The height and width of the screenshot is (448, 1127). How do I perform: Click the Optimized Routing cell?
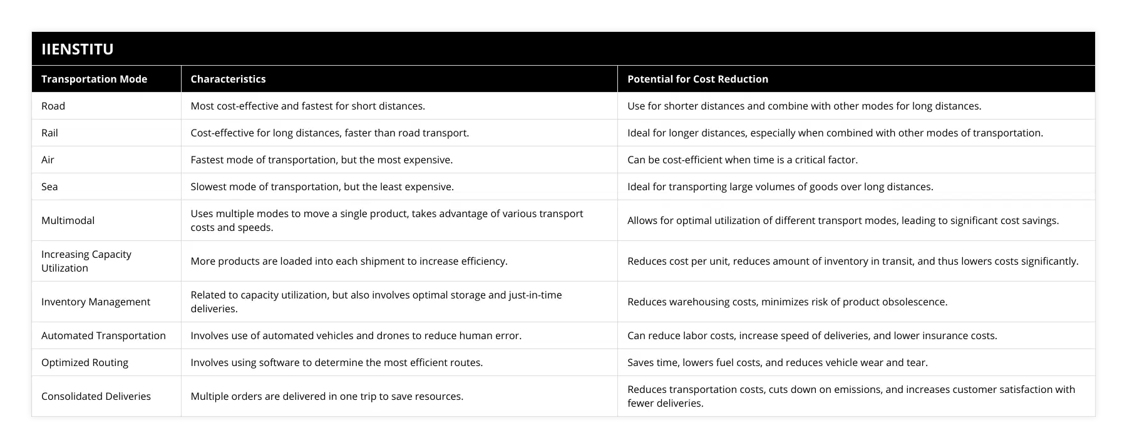click(85, 362)
